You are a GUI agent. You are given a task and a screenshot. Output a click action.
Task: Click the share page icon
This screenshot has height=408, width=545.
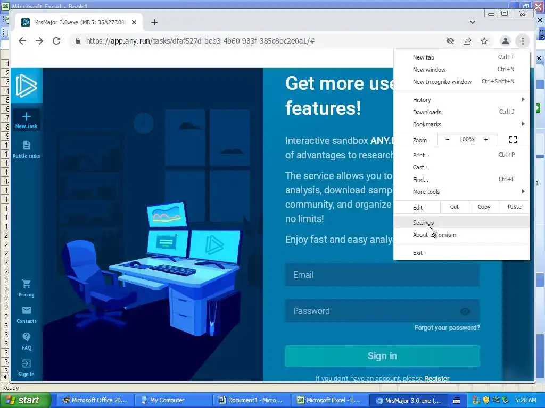(x=467, y=41)
